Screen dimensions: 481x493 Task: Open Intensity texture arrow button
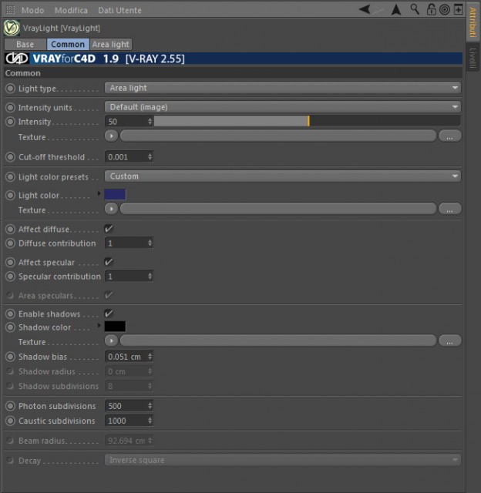[x=111, y=136]
